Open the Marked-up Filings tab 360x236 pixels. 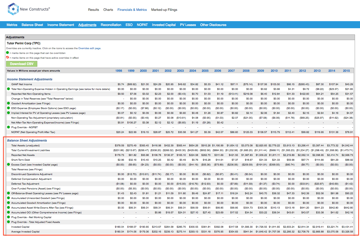[164, 10]
